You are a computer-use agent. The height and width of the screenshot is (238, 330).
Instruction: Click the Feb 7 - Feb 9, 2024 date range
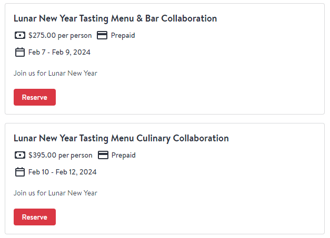(59, 53)
